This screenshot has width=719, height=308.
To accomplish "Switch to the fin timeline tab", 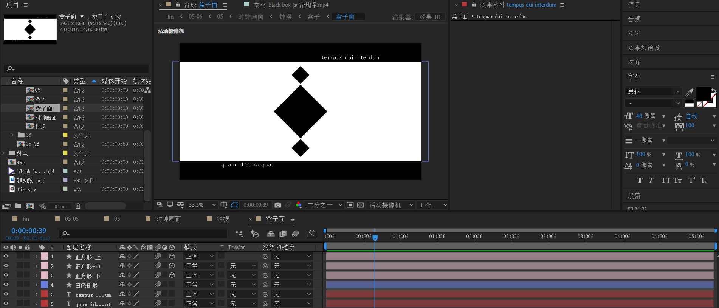I will coord(26,219).
